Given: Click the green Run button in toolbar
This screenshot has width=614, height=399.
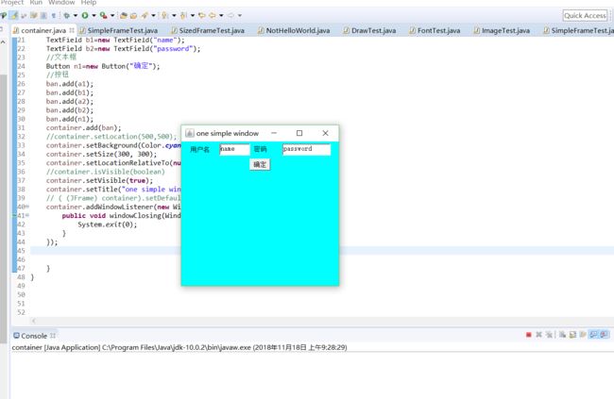Looking at the screenshot, I should [x=86, y=16].
